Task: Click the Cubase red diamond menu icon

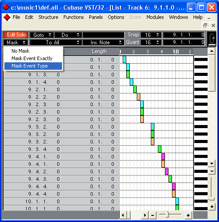Action: point(7,18)
